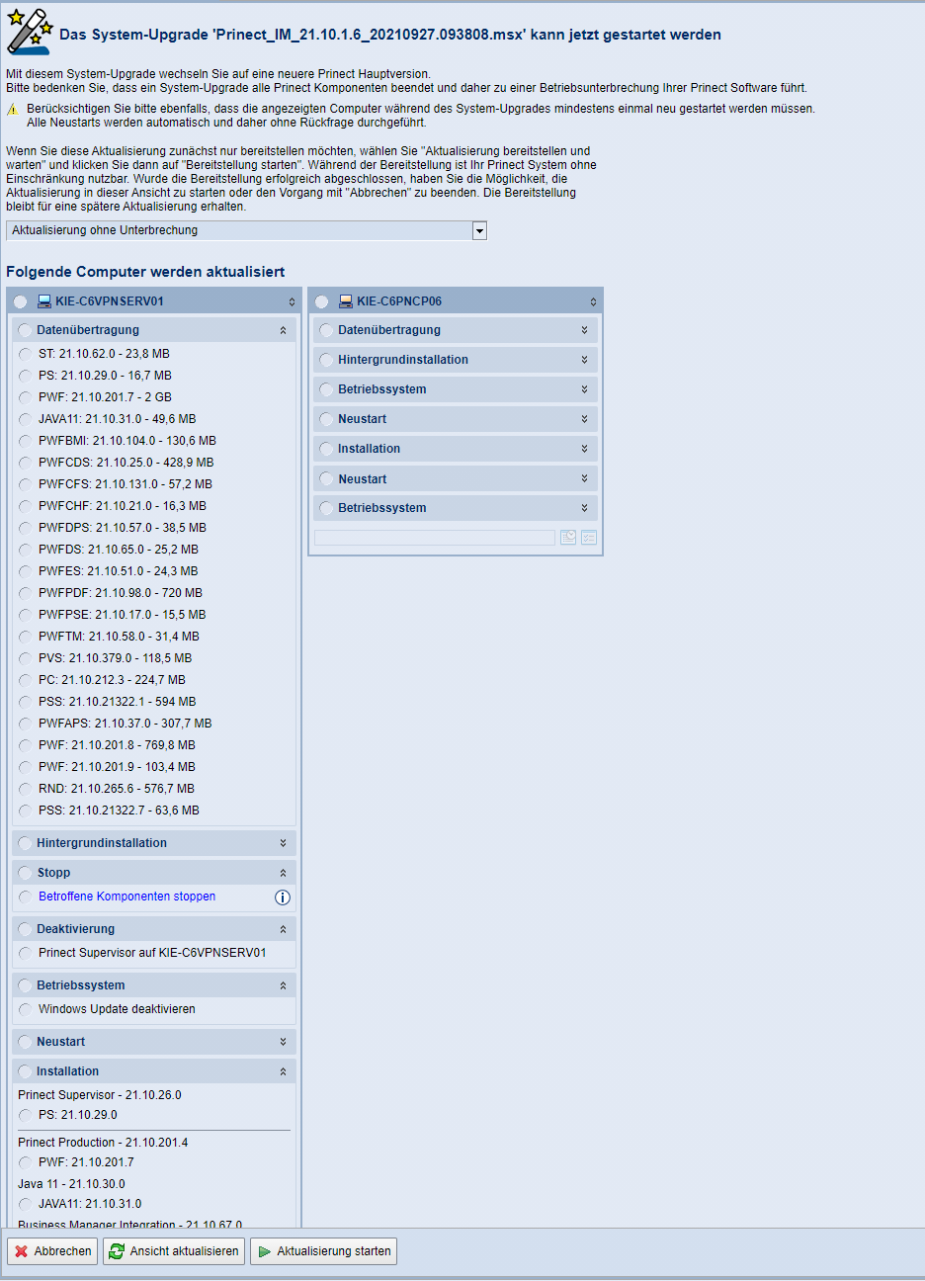Screen dimensions: 925x1281
Task: Click the Prinect Supervisor - 21.10.26.0 label
Action: pos(100,1095)
